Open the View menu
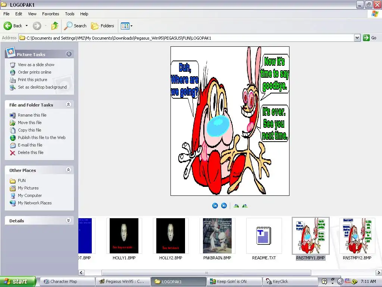This screenshot has width=382, height=287. pos(32,14)
